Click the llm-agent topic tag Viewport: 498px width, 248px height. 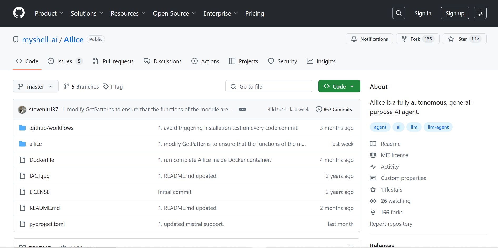coord(438,127)
